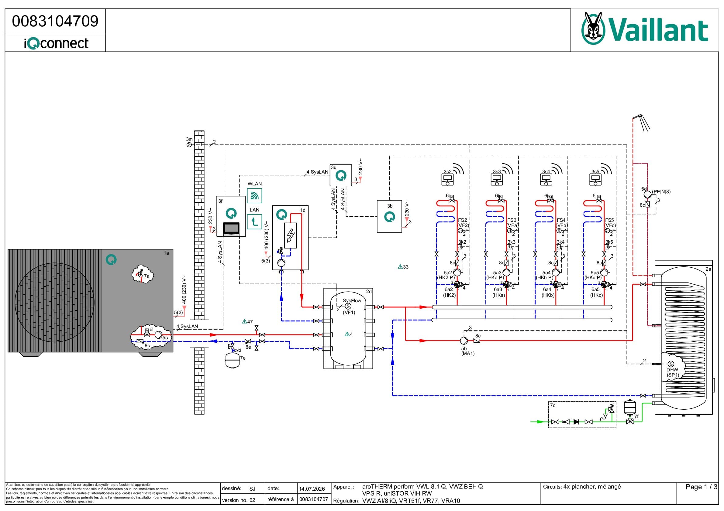
Task: Select the 5a5 HKc-P pump
Action: (x=604, y=272)
